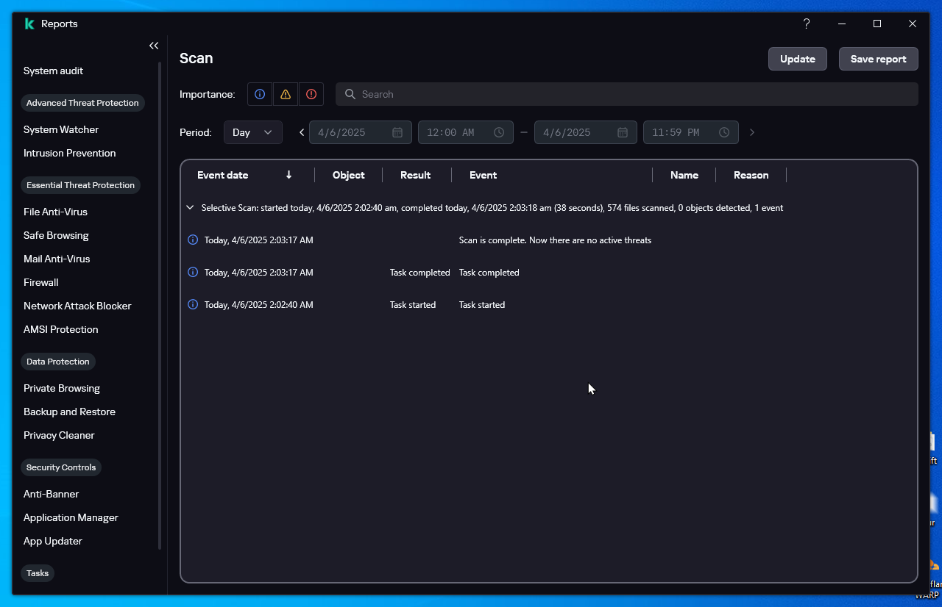
Task: Select 'Today, 4/6/2025 2:02:40 AM' date cell
Action: pyautogui.click(x=259, y=305)
